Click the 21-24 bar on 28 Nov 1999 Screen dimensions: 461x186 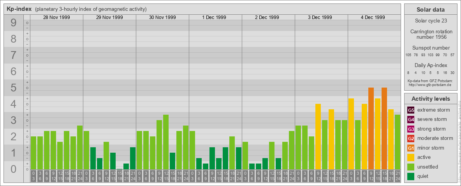pyautogui.click(x=80, y=147)
